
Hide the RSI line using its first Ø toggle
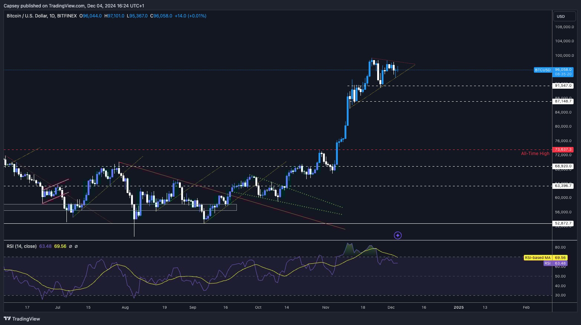[x=71, y=246]
